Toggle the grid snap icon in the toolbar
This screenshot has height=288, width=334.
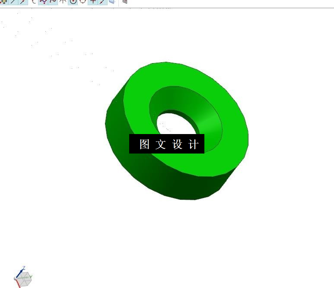tap(125, 1)
